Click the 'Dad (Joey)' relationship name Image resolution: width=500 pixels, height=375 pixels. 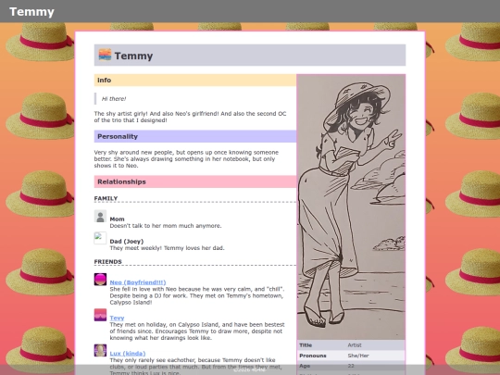pos(127,242)
